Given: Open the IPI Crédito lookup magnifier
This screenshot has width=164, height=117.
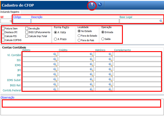Looking at the screenshot, I should (91, 69).
